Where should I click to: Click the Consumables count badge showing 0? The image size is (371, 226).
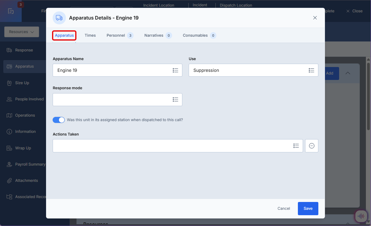tap(213, 35)
